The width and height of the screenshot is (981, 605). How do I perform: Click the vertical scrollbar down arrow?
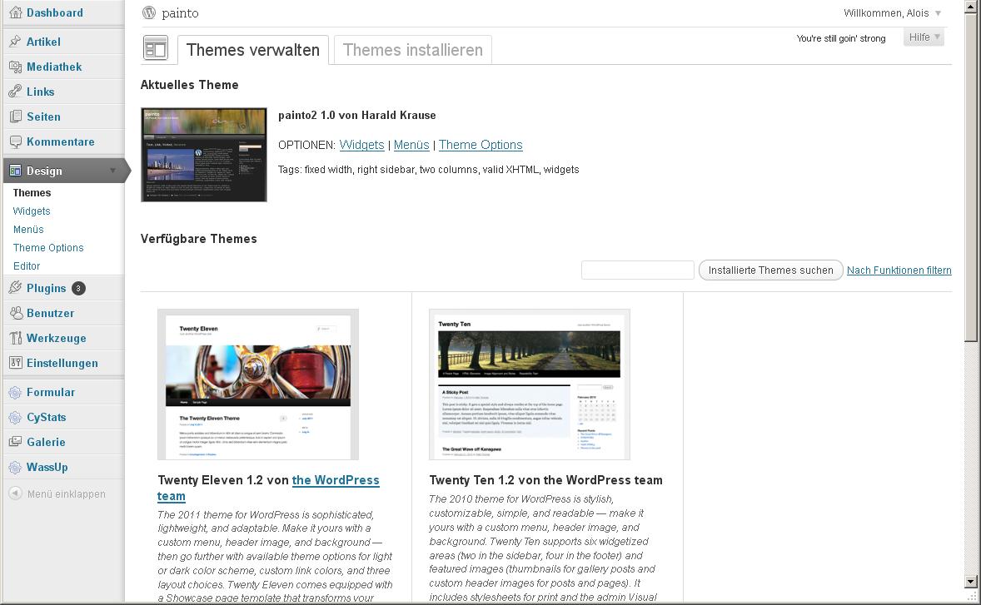[x=970, y=581]
